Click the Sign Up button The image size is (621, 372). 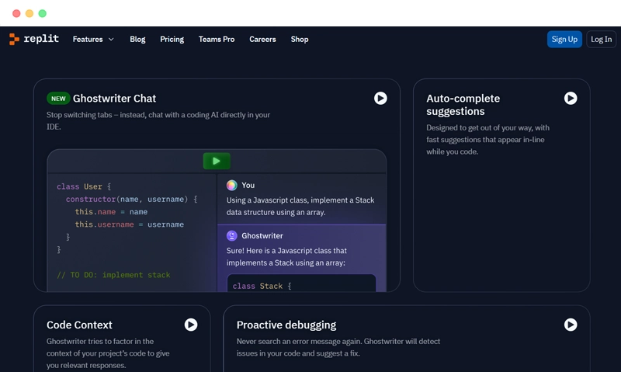pyautogui.click(x=564, y=40)
